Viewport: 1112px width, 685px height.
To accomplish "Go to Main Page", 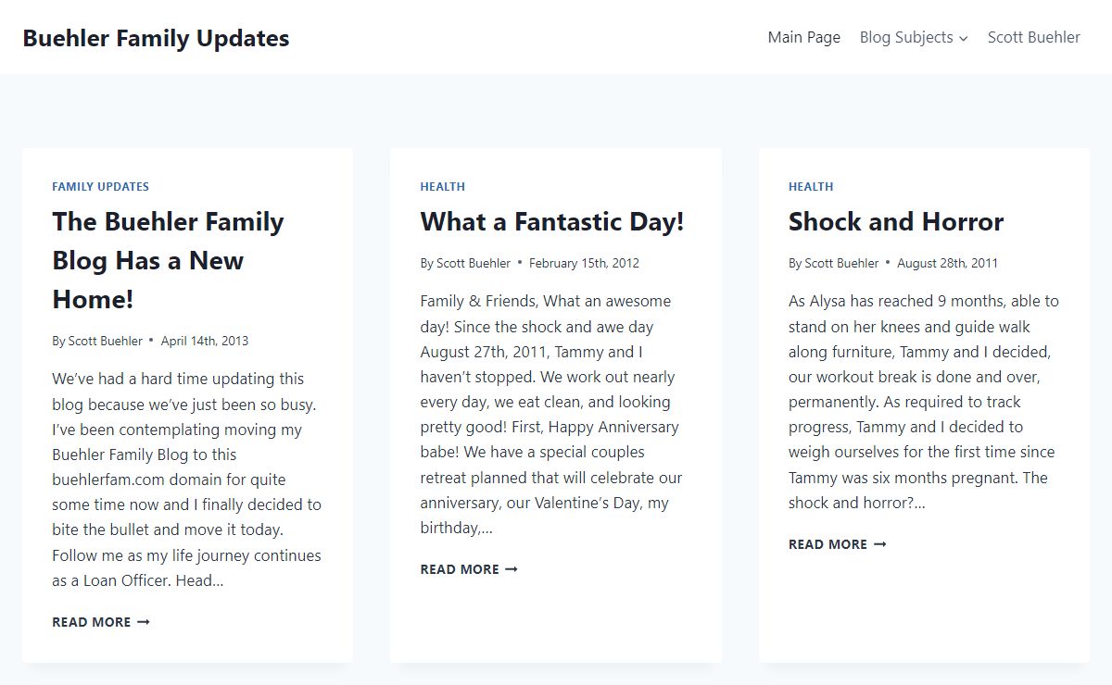I will tap(804, 37).
